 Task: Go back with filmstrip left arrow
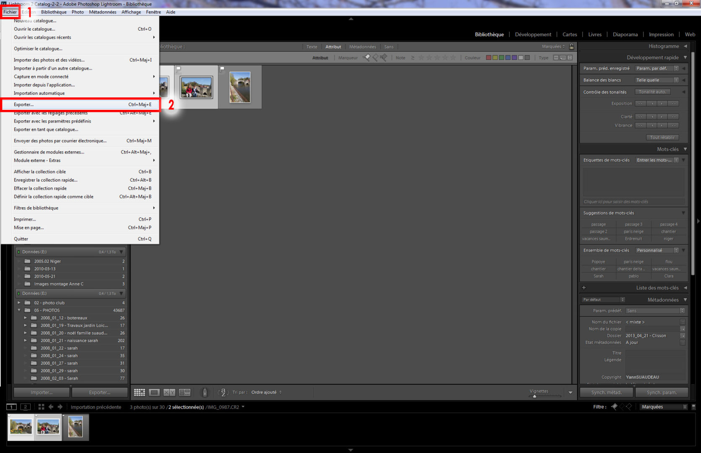coord(51,407)
